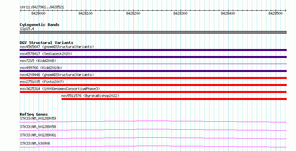296x151 pixels.
Task: Click the right arrow end of the ruler
Action: click(x=286, y=11)
